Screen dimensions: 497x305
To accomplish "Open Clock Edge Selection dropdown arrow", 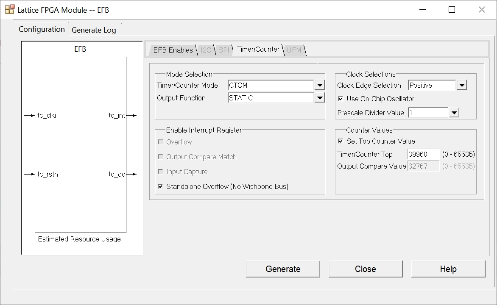I will tap(462, 85).
